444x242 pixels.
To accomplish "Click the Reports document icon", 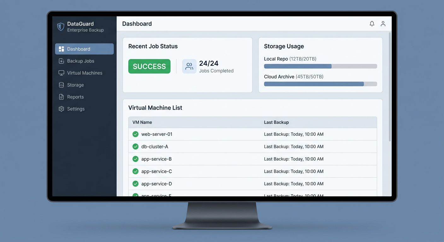I will [x=61, y=97].
